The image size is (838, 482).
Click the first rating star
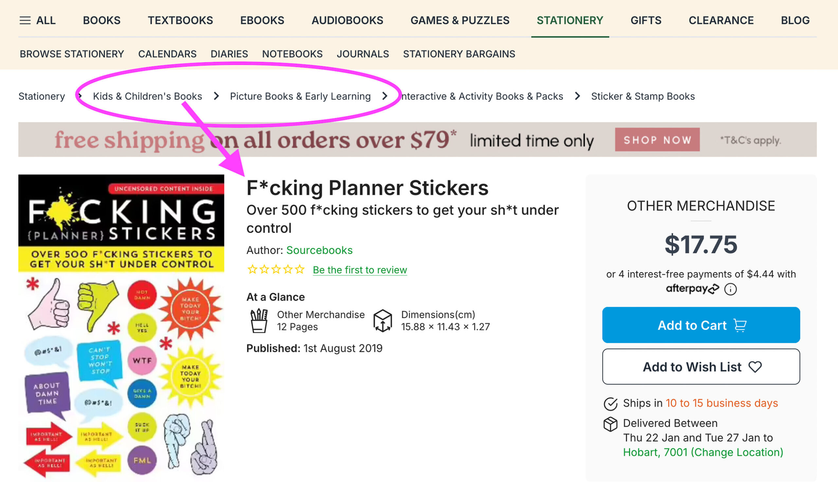tap(252, 269)
